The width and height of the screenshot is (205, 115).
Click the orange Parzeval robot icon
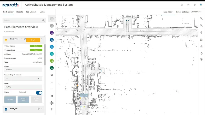[6, 40]
